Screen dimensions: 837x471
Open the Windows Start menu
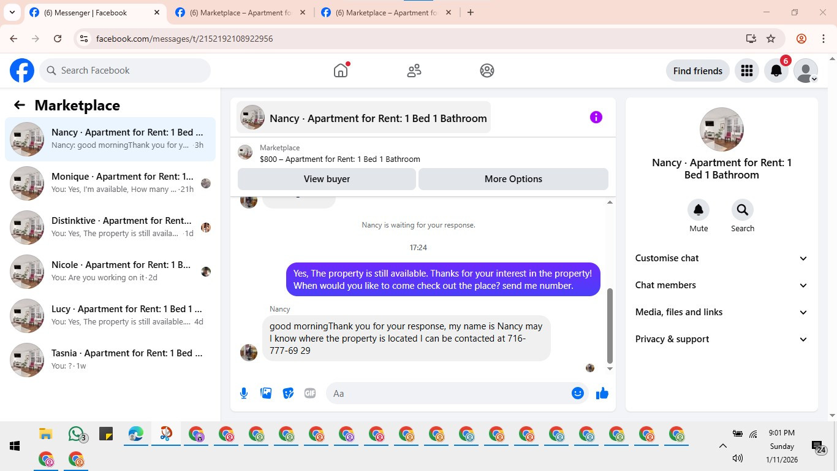15,446
